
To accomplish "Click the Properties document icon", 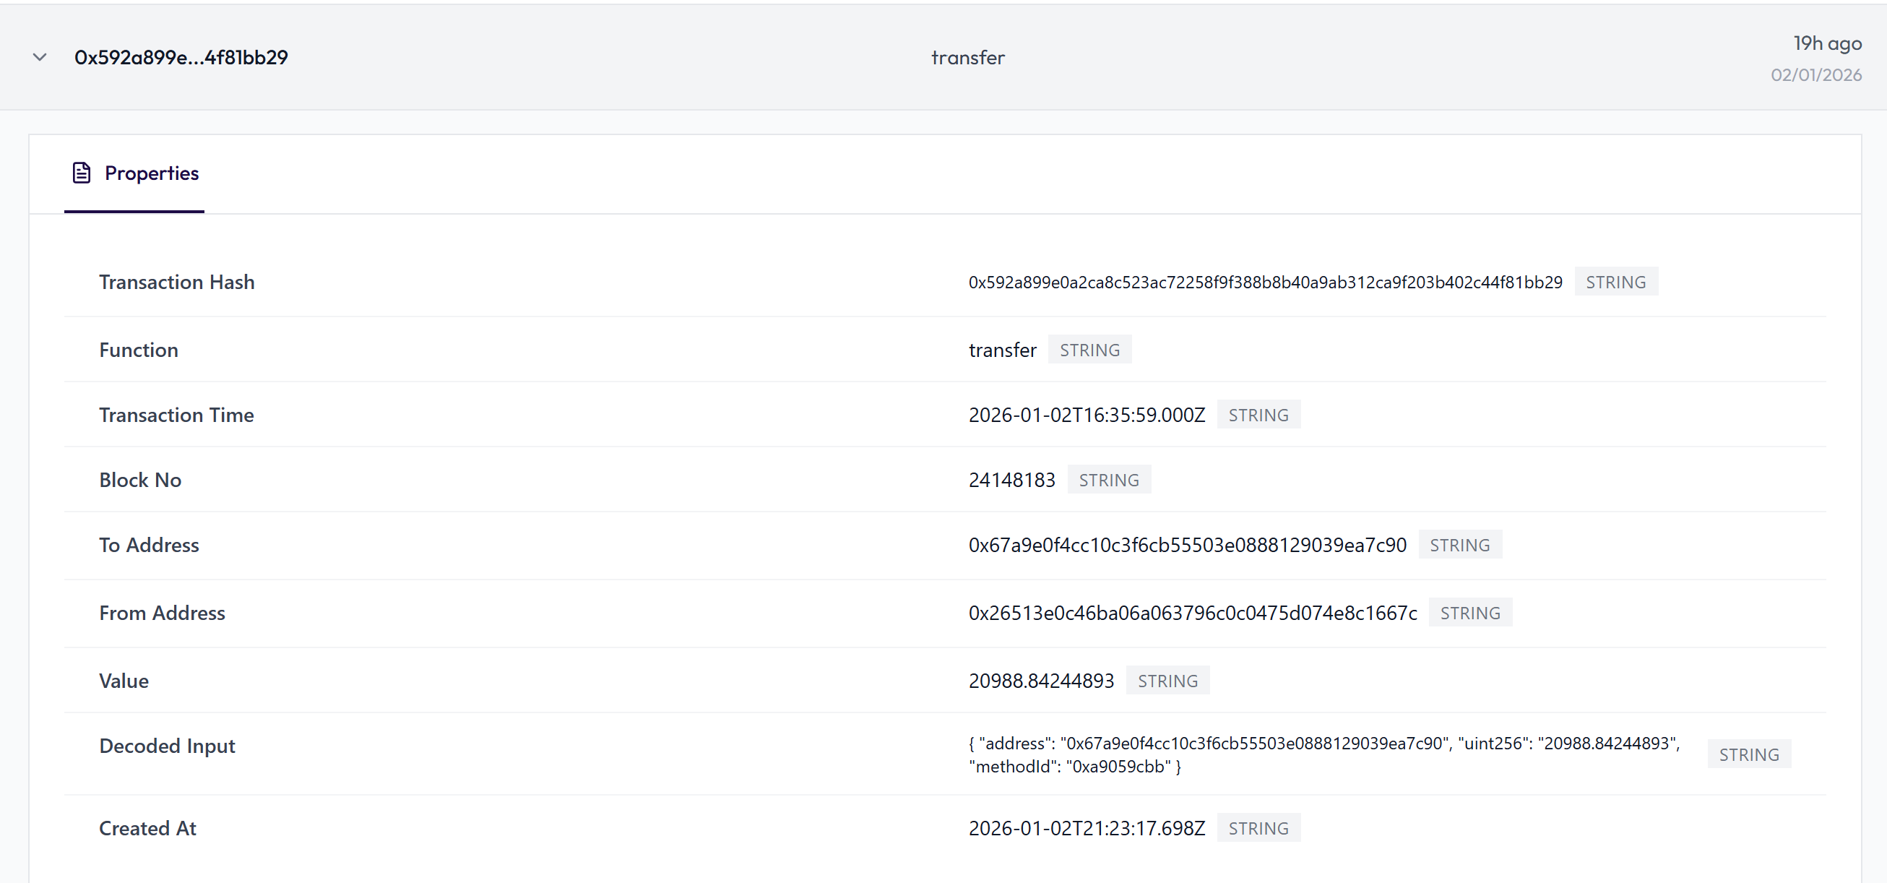I will 82,173.
